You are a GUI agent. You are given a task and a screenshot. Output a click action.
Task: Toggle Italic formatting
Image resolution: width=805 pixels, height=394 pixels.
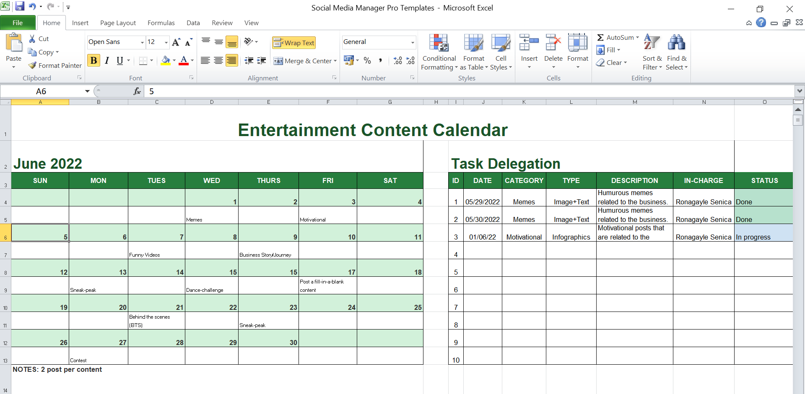coord(107,61)
